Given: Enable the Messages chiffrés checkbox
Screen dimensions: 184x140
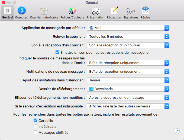Looking at the screenshot, I should 35,132.
